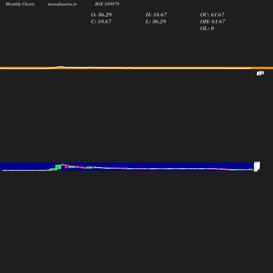Click the high value 'H: 58.67'
The image size is (273, 273).
click(156, 15)
